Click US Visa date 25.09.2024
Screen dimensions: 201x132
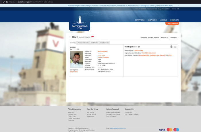pyautogui.click(x=101, y=65)
